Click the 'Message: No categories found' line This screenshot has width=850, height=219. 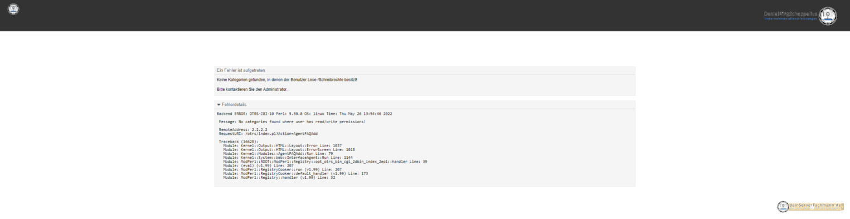292,121
